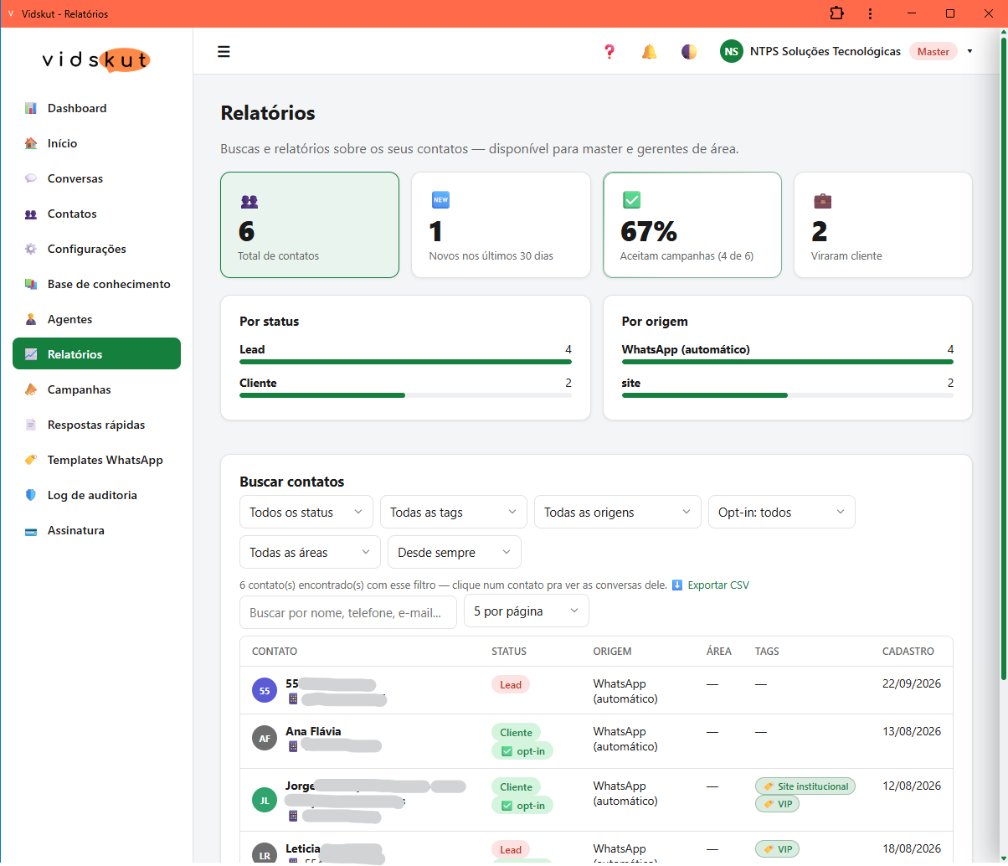
Task: Toggle the Aceitam campanhas 67% card
Action: 692,224
